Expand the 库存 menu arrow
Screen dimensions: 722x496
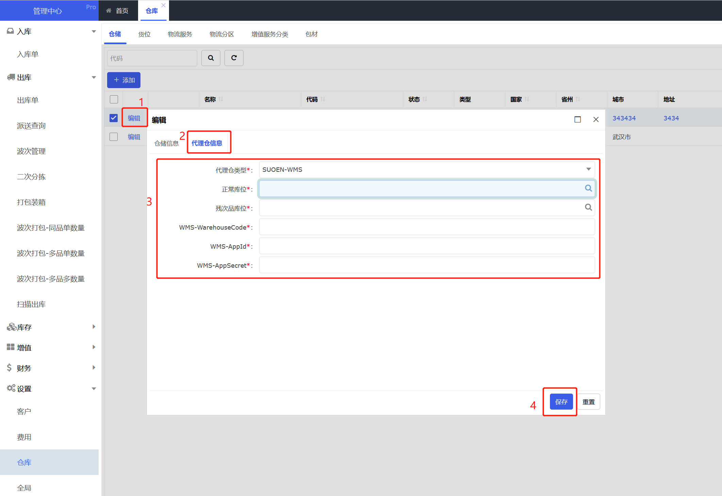click(x=94, y=327)
